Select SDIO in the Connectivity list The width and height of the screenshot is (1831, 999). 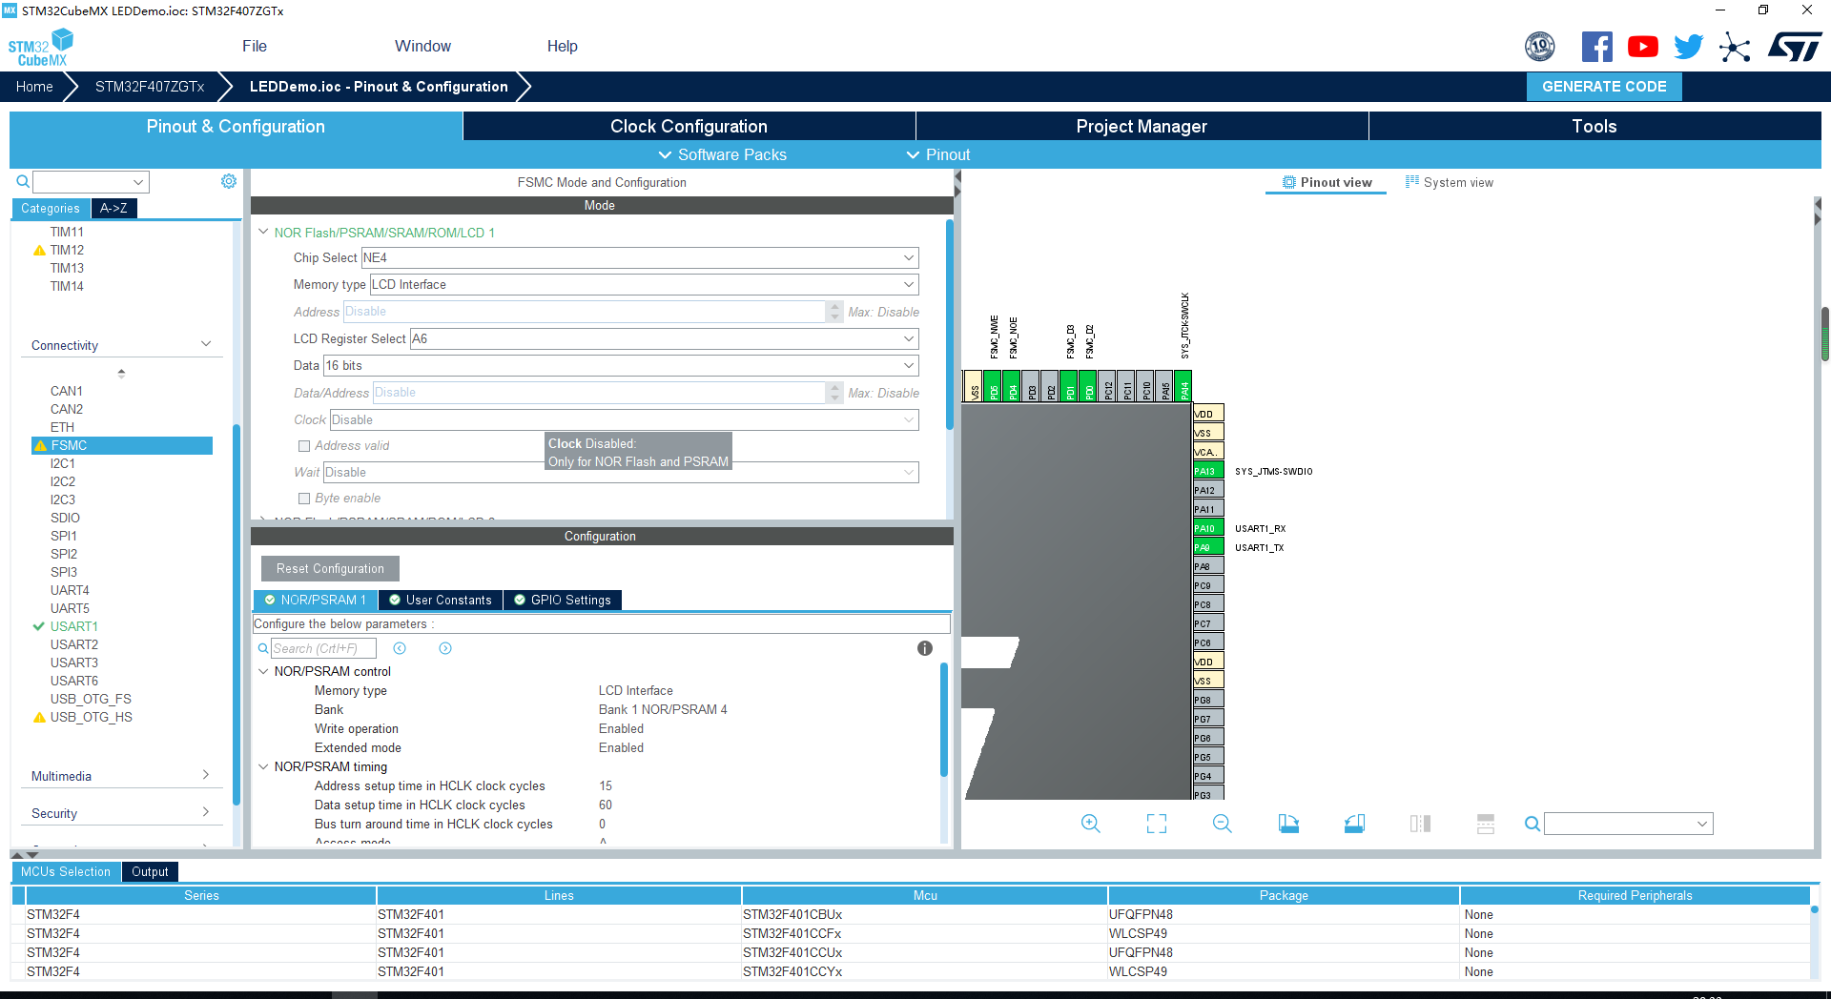(65, 518)
